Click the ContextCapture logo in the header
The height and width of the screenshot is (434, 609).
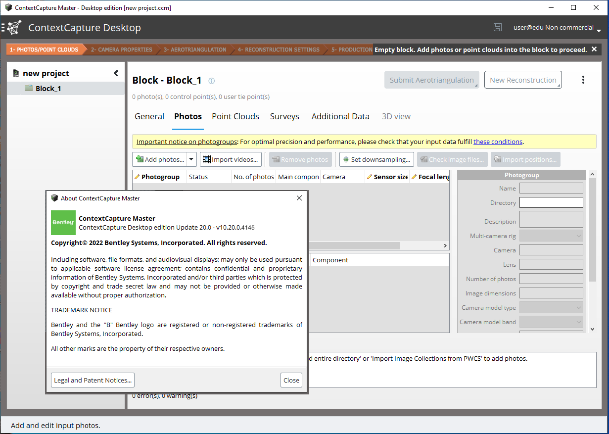pyautogui.click(x=14, y=28)
